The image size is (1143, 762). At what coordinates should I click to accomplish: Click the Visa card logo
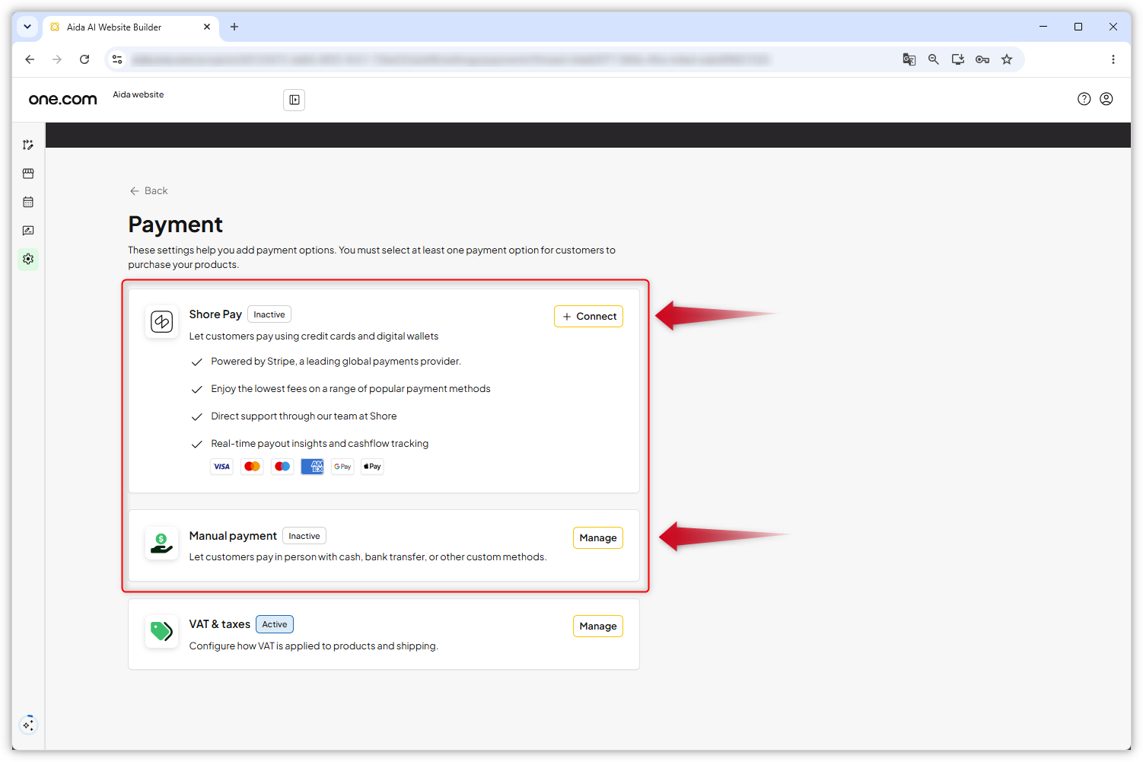click(221, 467)
